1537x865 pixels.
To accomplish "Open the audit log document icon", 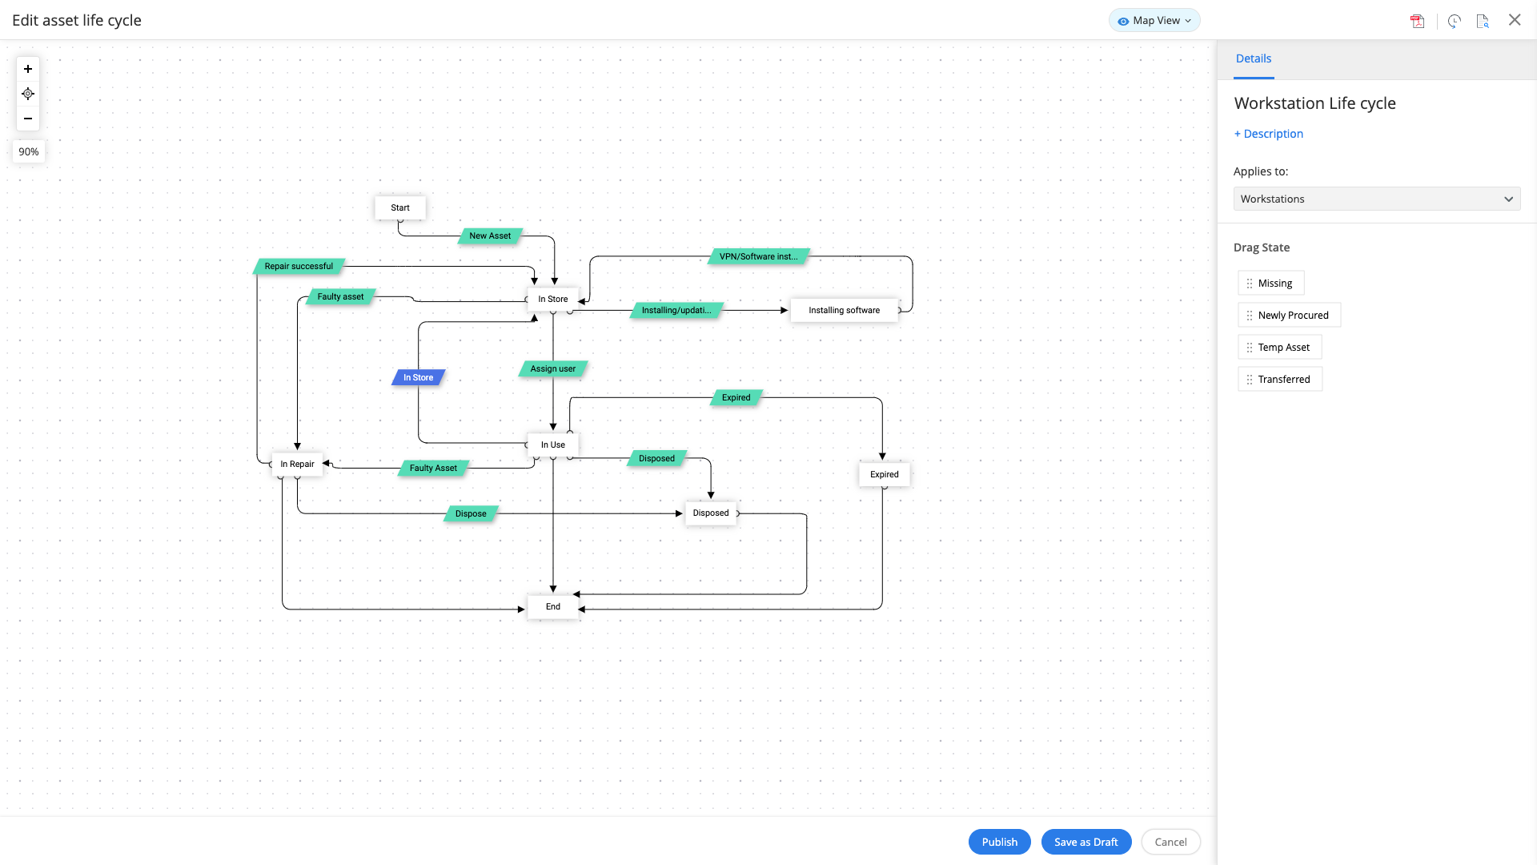I will pyautogui.click(x=1482, y=21).
